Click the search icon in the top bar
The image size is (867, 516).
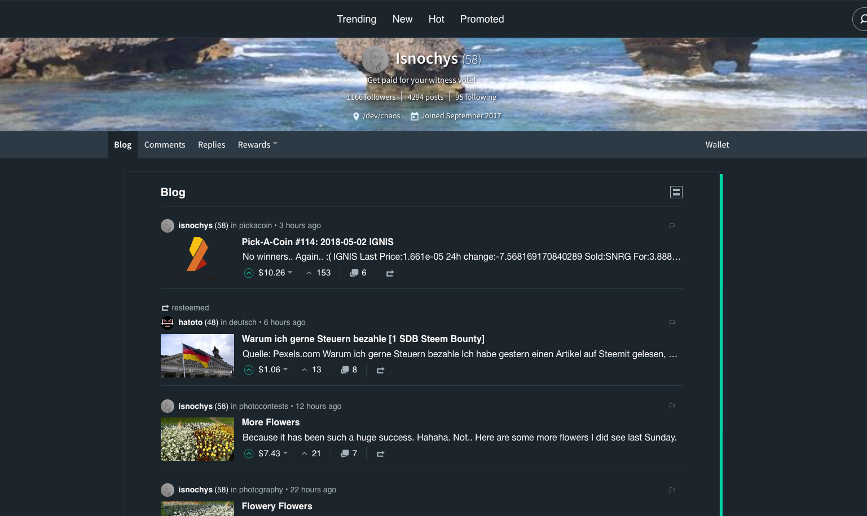click(x=861, y=19)
